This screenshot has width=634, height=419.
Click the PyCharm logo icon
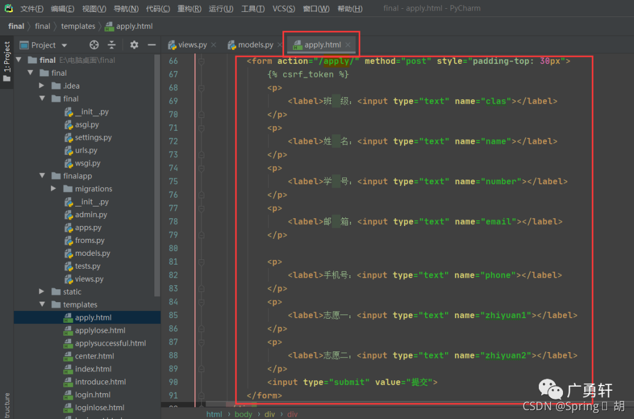[8, 8]
